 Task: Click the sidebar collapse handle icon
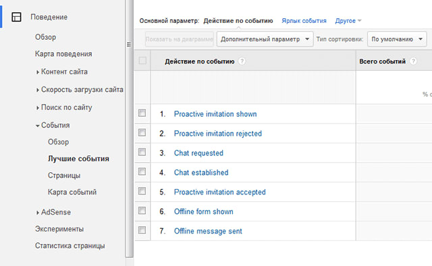(x=129, y=45)
